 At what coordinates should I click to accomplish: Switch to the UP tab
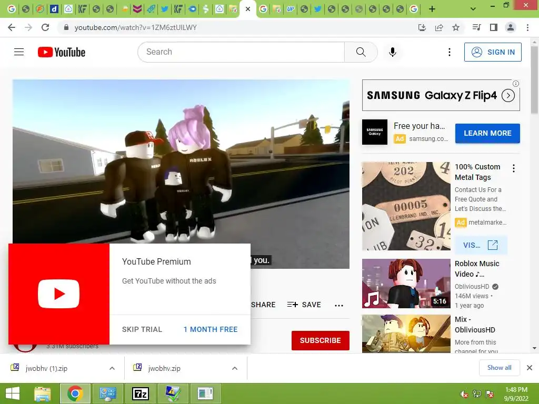[291, 9]
